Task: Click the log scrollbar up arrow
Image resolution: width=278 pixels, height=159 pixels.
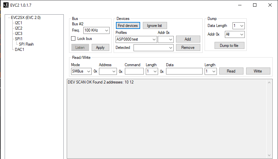Action: 269,82
